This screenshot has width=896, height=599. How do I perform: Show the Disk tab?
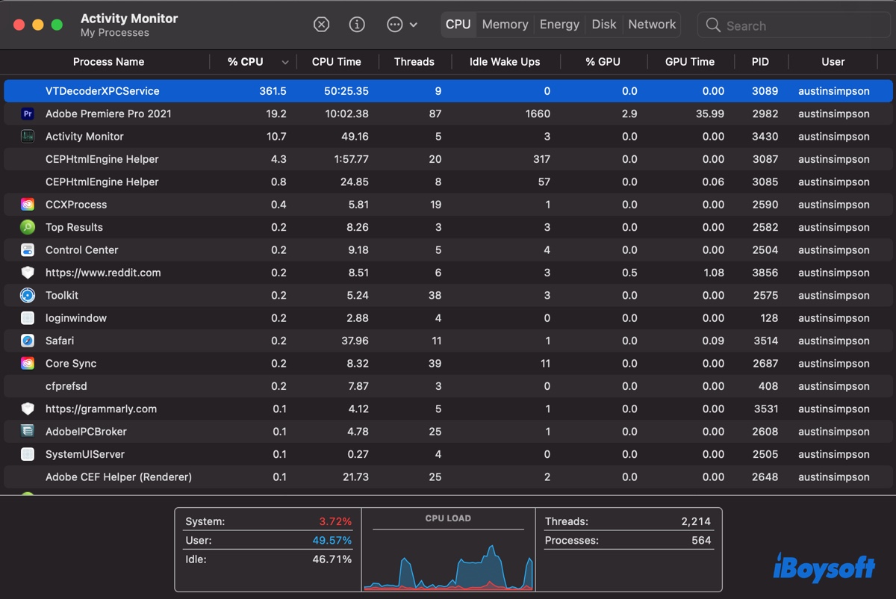[603, 25]
